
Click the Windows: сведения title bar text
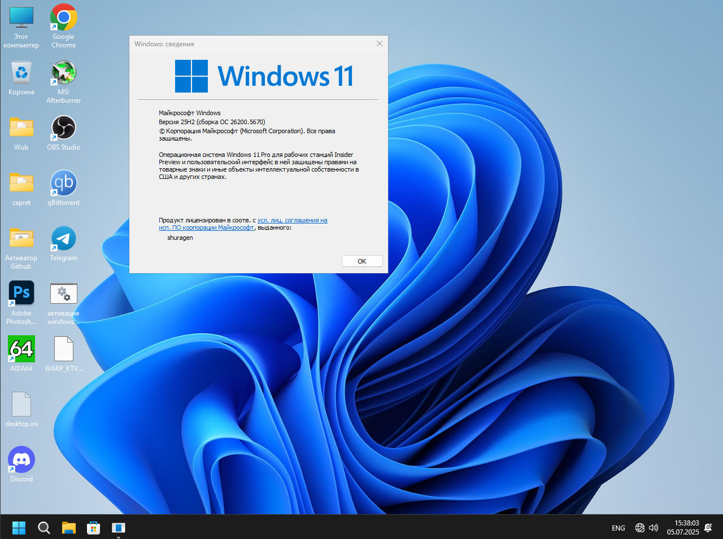tap(164, 44)
